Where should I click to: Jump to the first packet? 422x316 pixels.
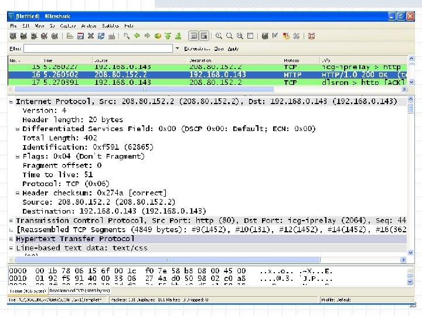pyautogui.click(x=168, y=36)
